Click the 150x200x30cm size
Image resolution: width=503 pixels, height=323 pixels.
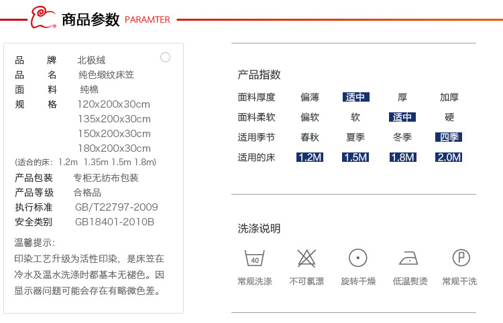(x=114, y=134)
